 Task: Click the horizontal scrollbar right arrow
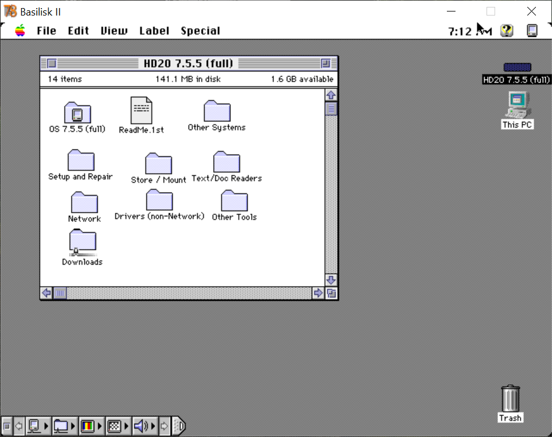click(318, 293)
